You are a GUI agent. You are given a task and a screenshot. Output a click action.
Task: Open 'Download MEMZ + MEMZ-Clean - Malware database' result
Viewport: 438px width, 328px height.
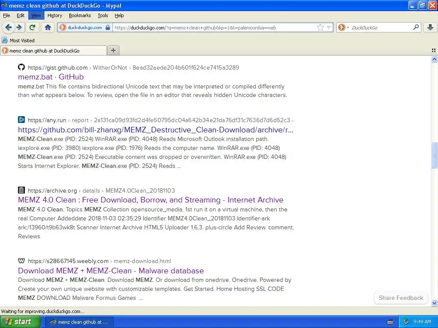pos(111,270)
